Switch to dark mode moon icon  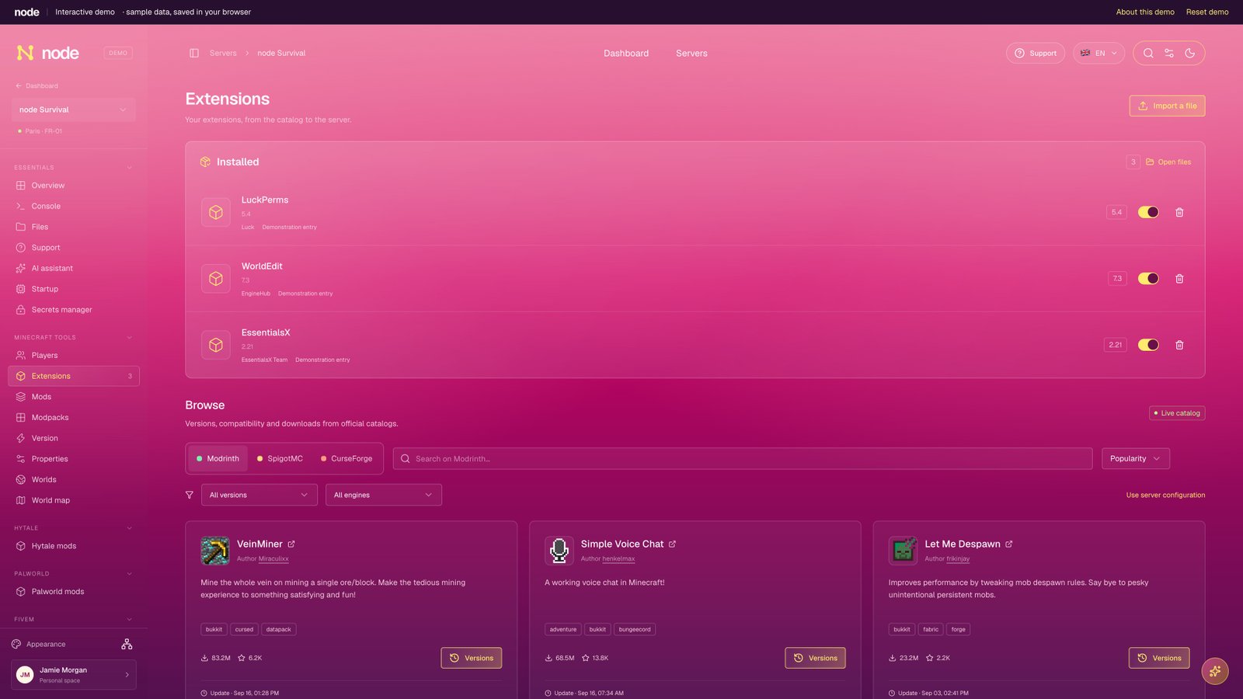[1190, 54]
